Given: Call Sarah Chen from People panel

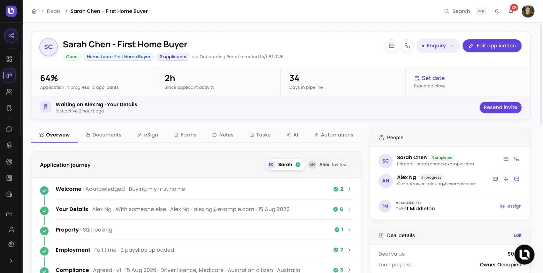Looking at the screenshot, I should pyautogui.click(x=517, y=159).
